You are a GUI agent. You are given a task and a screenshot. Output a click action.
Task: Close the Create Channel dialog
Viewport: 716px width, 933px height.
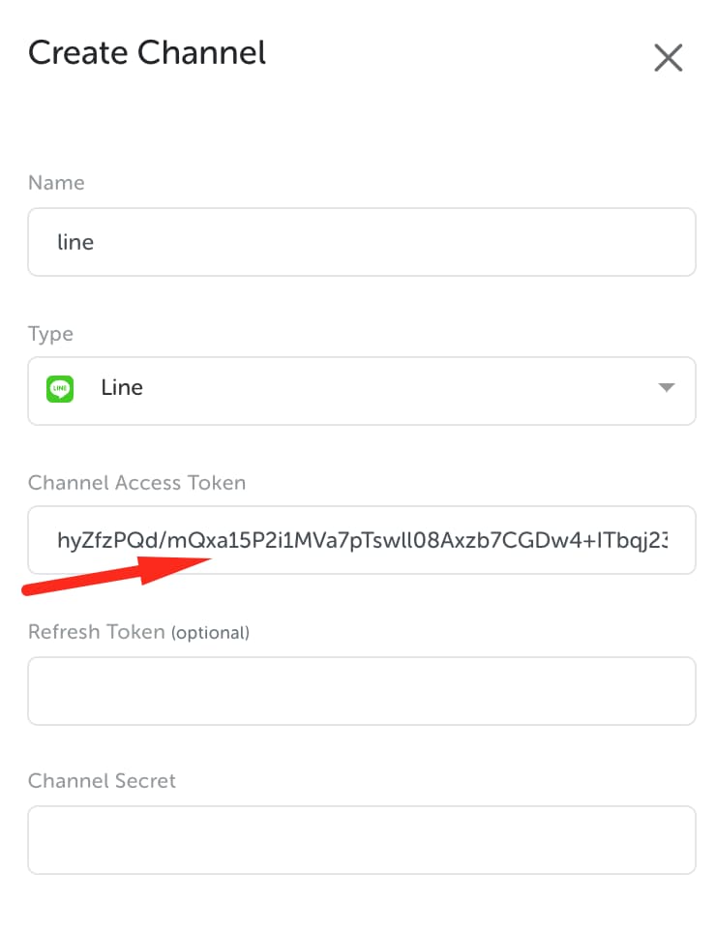(669, 58)
